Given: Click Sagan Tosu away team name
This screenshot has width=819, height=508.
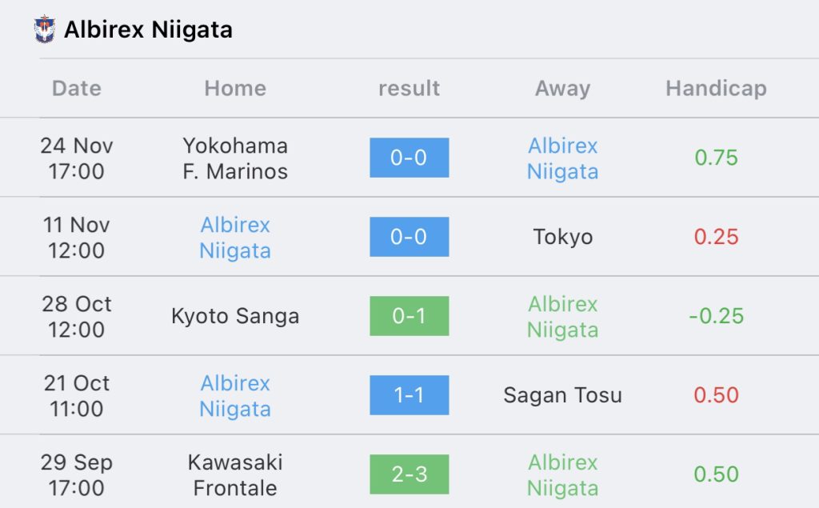Looking at the screenshot, I should pyautogui.click(x=562, y=395).
